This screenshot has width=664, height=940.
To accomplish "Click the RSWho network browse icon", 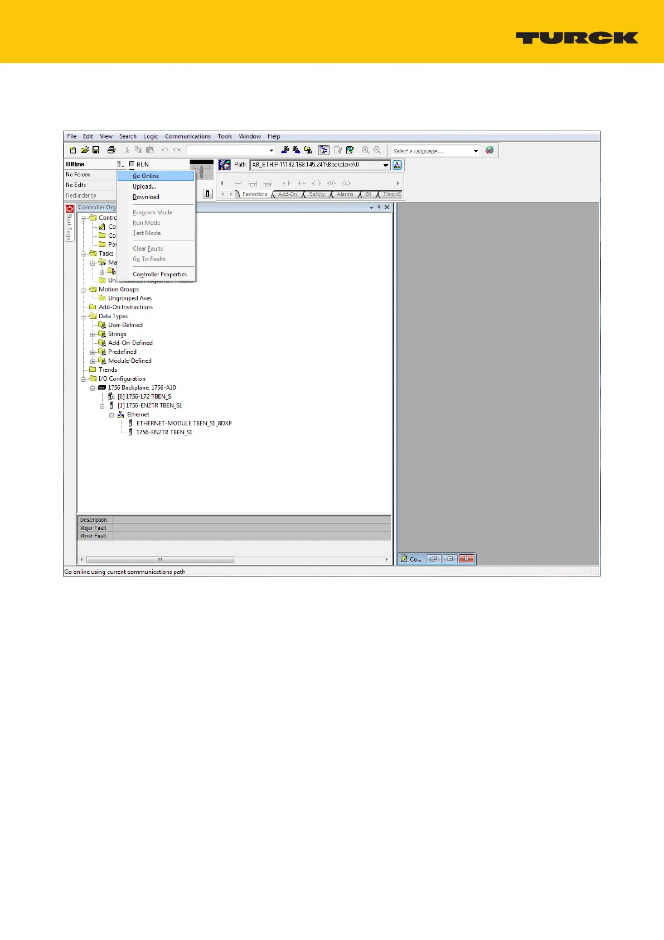I will [x=398, y=165].
